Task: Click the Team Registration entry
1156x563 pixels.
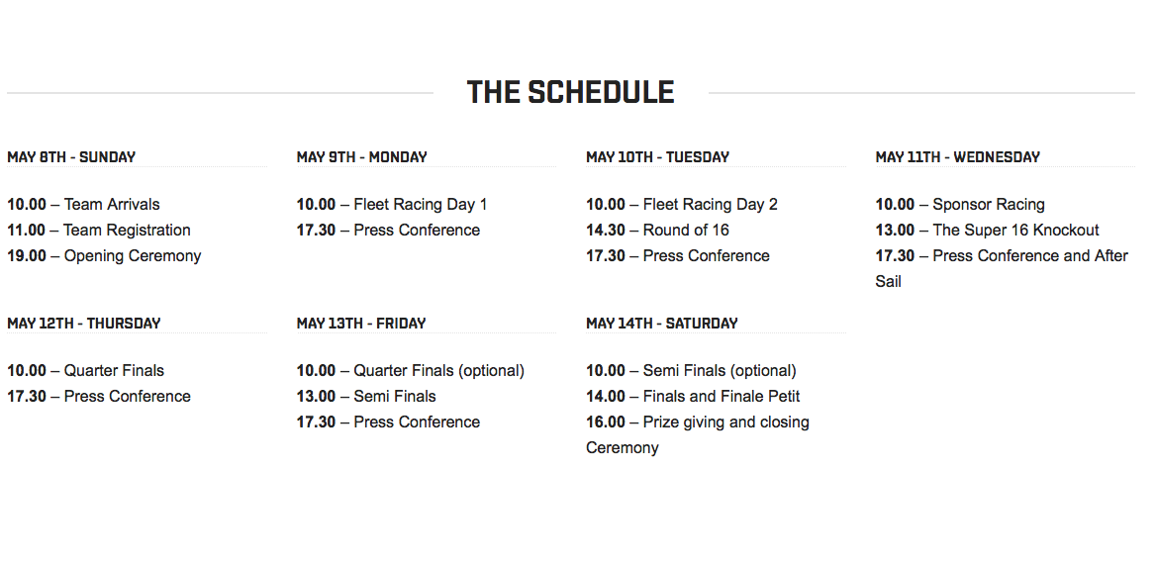Action: pos(99,230)
